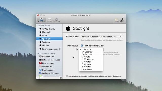
Task: Choose 1 Minute from the duration menu
Action: (91, 57)
